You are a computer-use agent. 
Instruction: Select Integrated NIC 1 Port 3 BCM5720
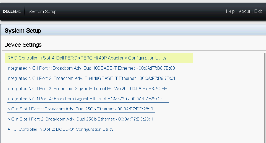[x=87, y=89]
